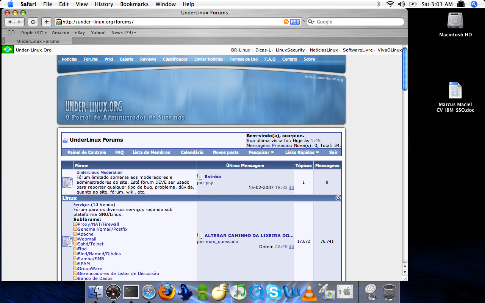The image size is (485, 303).
Task: Show all bookmarks using the book icon
Action: [x=11, y=33]
